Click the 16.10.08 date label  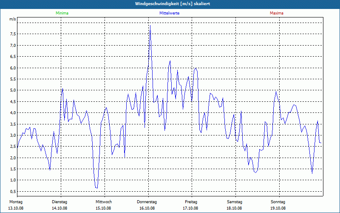pyautogui.click(x=147, y=208)
